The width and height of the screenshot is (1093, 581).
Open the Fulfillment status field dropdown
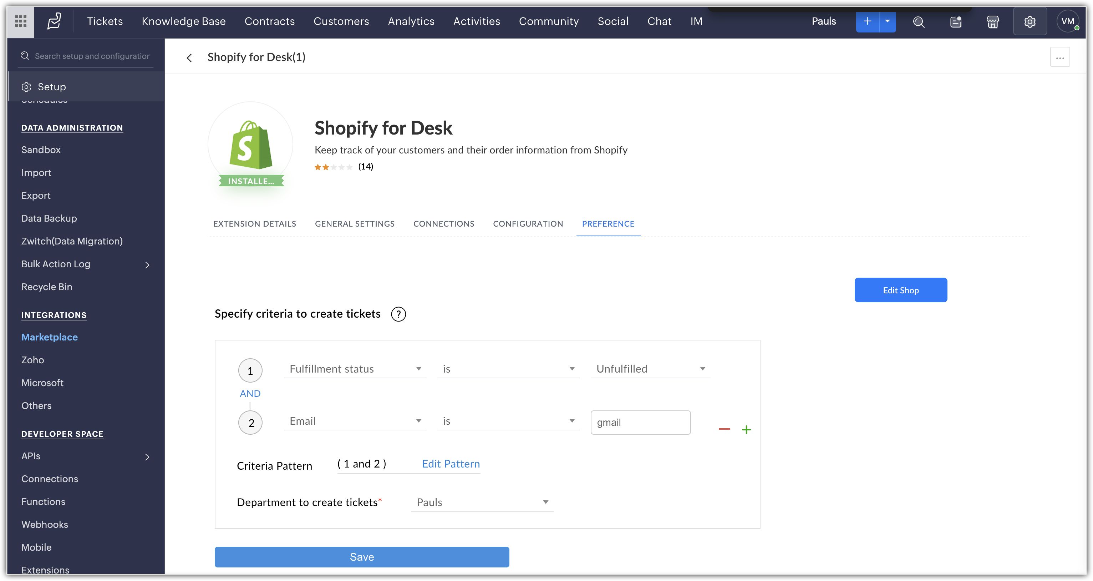[355, 369]
